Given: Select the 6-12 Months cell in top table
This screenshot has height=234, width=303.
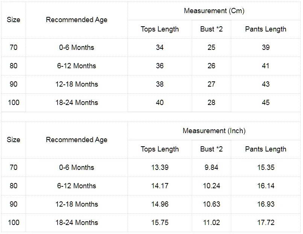Looking at the screenshot, I should pos(77,66).
